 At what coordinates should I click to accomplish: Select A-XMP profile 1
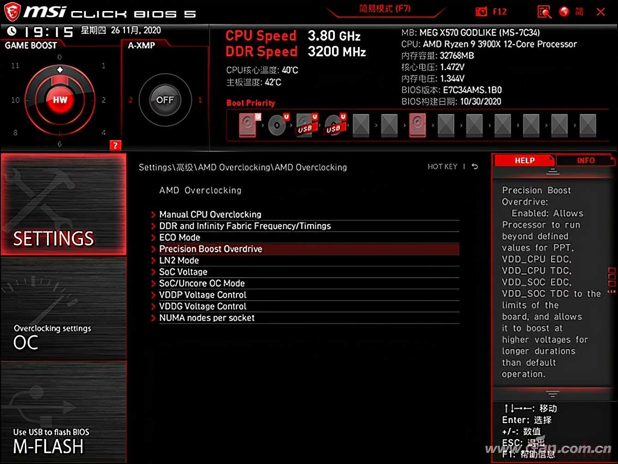(x=200, y=100)
